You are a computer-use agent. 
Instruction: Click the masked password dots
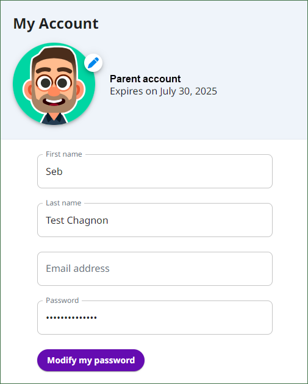71,318
